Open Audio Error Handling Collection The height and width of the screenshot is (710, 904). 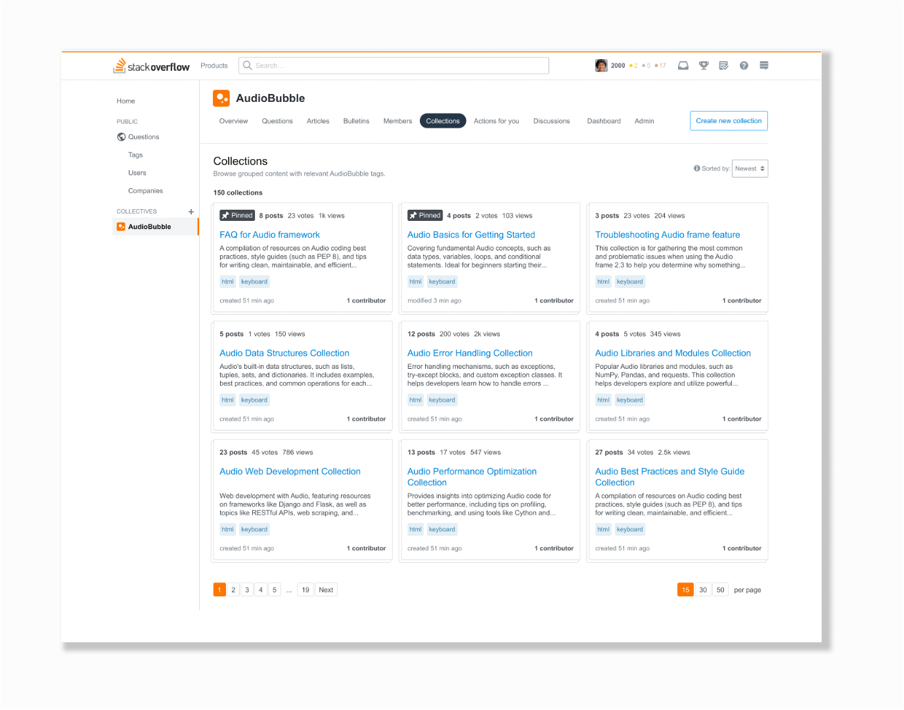click(x=470, y=353)
